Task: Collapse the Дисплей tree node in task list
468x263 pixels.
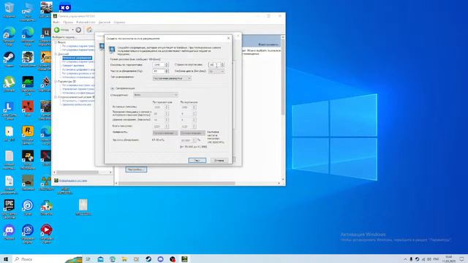Action: click(x=56, y=54)
